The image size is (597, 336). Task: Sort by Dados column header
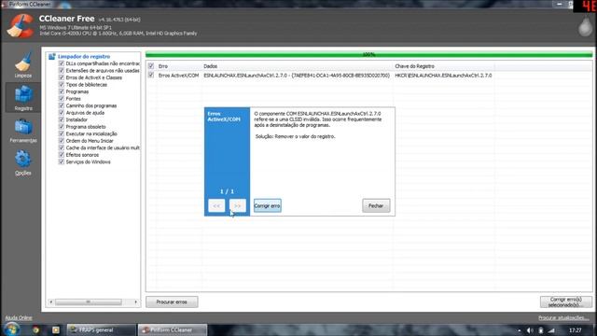click(210, 66)
